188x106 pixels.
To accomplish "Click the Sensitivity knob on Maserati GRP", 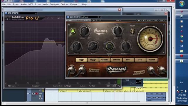I will click(85, 31).
